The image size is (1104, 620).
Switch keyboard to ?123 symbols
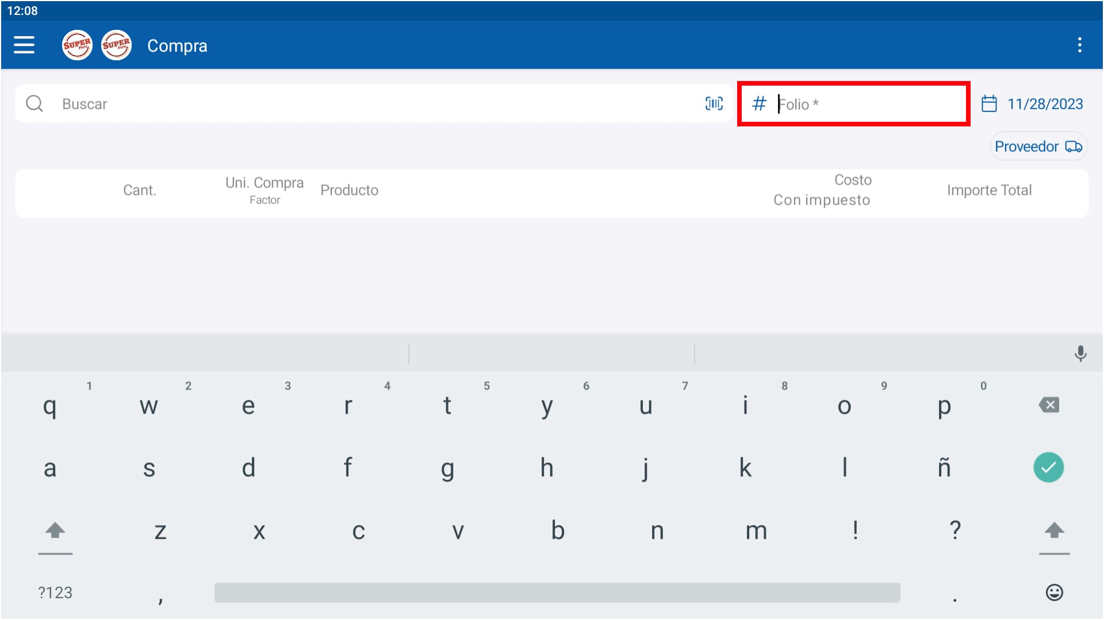(55, 592)
